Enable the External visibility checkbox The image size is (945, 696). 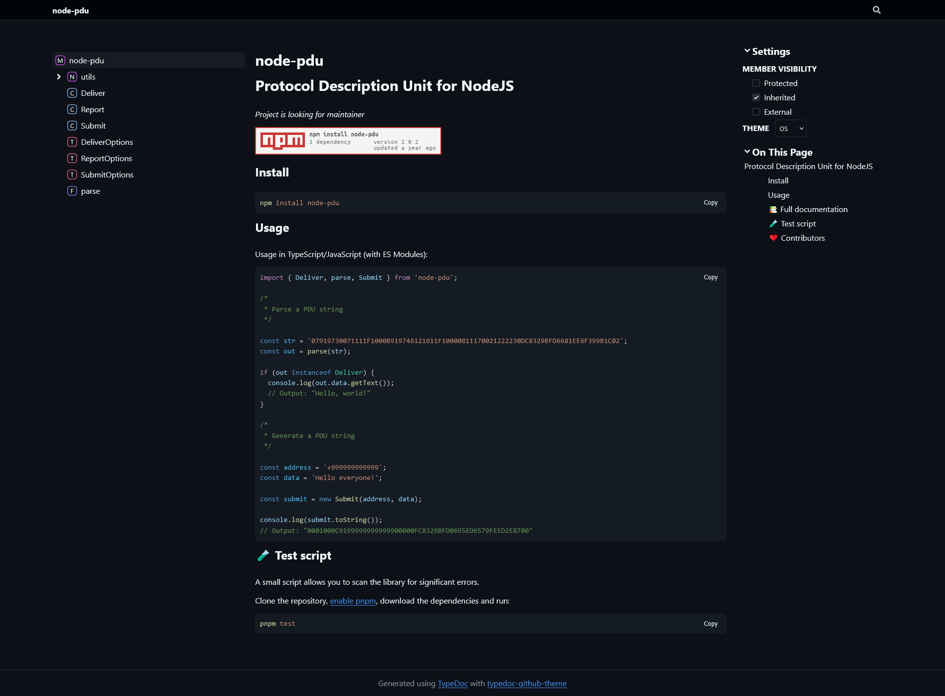756,112
